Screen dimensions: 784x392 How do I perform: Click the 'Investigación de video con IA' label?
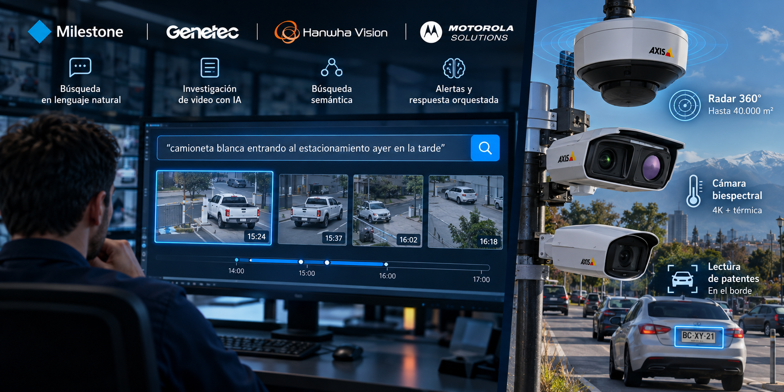click(209, 94)
